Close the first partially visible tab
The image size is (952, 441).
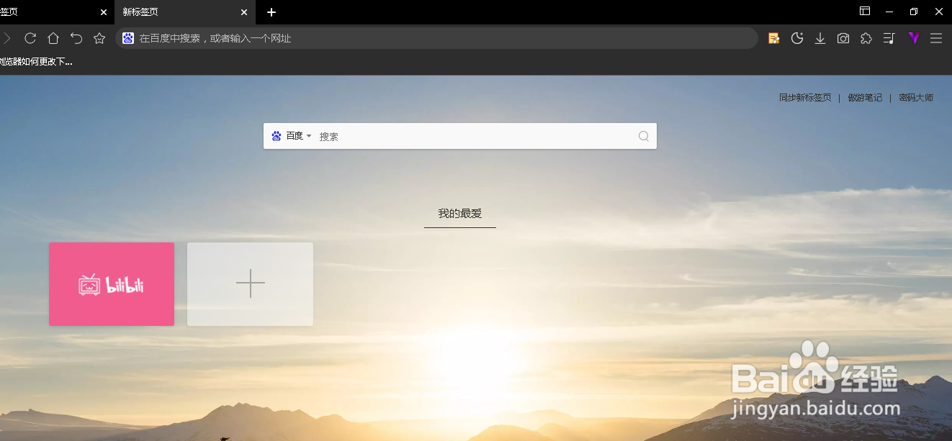(x=103, y=12)
